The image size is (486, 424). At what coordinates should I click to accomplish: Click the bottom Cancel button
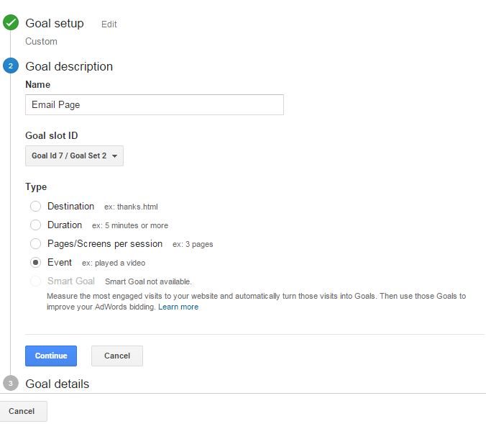point(22,411)
